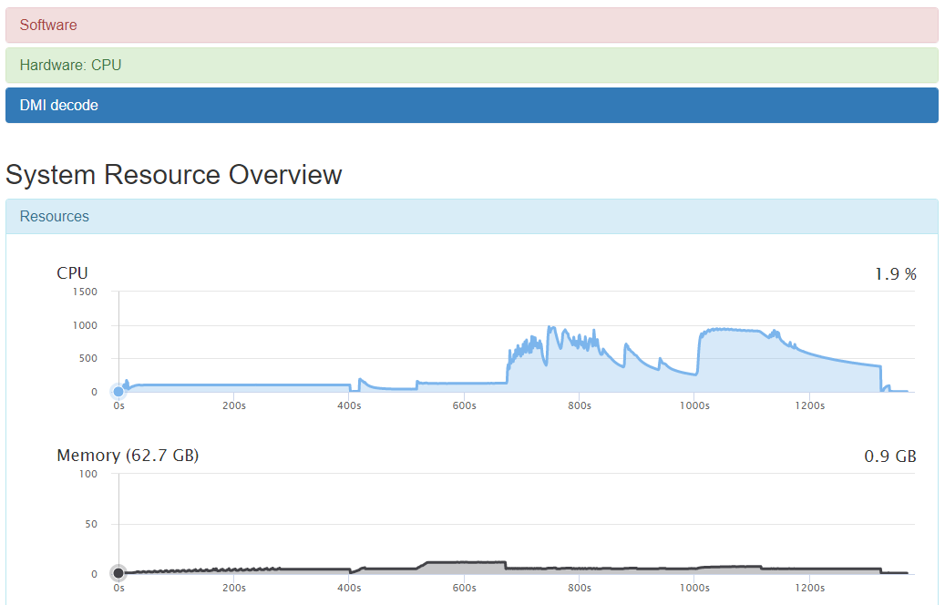Screen dimensions: 945x605
Task: Click the 1200s tick on Memory chart
Action: 809,589
